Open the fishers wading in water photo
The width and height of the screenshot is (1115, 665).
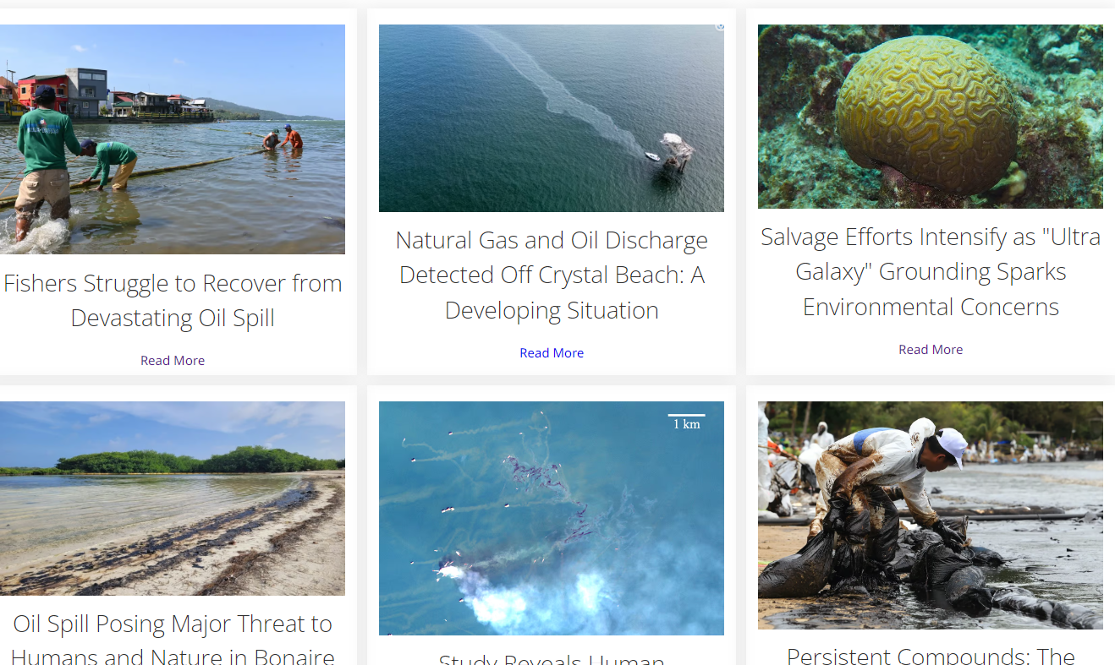(173, 139)
